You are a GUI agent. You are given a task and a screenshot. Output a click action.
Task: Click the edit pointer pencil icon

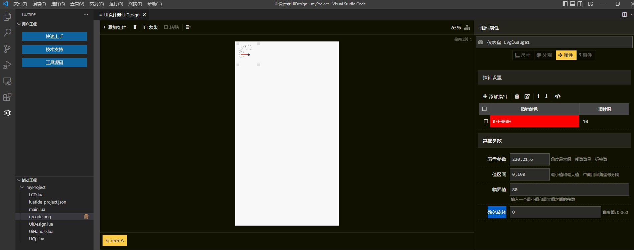tap(527, 96)
